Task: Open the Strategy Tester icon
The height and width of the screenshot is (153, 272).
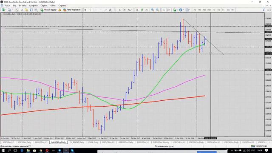Action: [36, 10]
